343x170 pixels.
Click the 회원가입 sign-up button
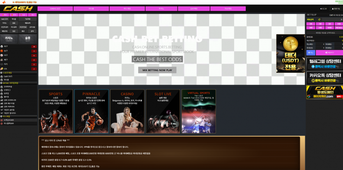tap(336, 9)
